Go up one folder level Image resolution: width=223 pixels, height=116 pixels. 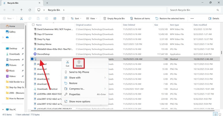pyautogui.click(x=21, y=10)
